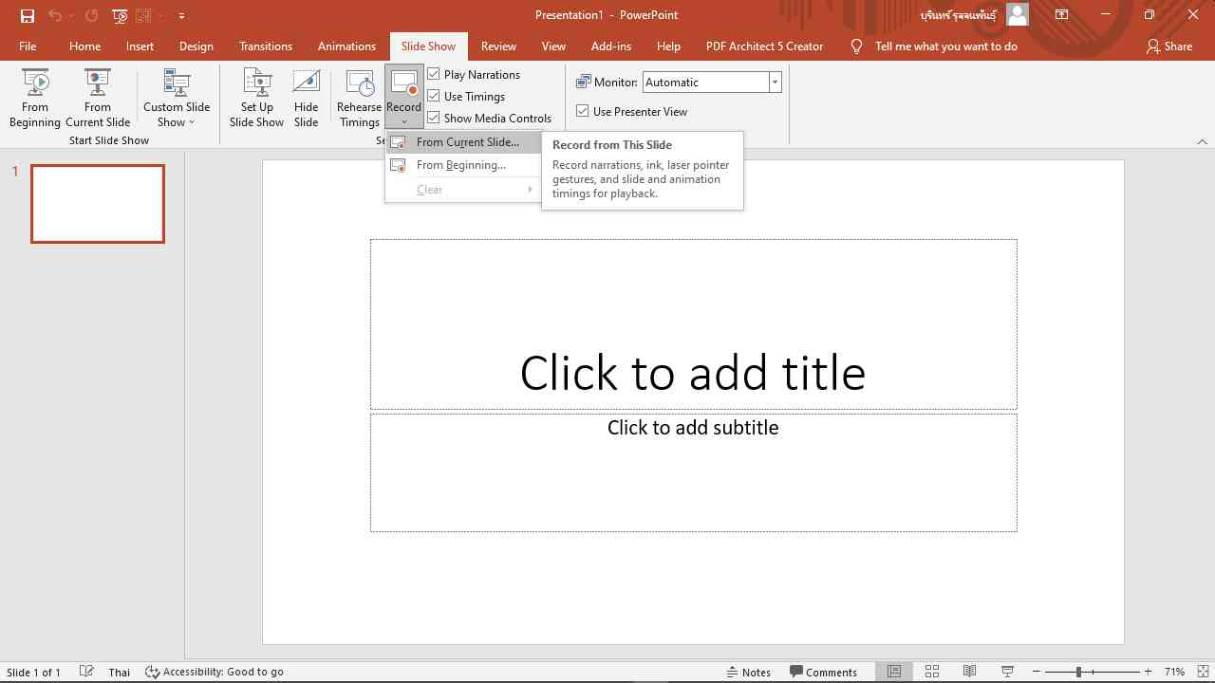Disable Use Presenter View checkbox
Viewport: 1215px width, 683px height.
pos(583,111)
